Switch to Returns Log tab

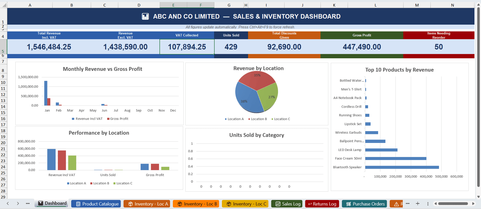tap(322, 204)
